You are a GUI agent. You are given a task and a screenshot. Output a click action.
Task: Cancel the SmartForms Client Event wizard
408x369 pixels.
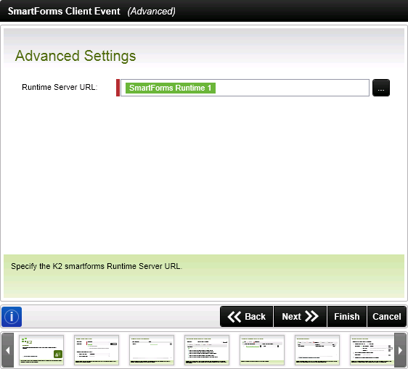(387, 317)
